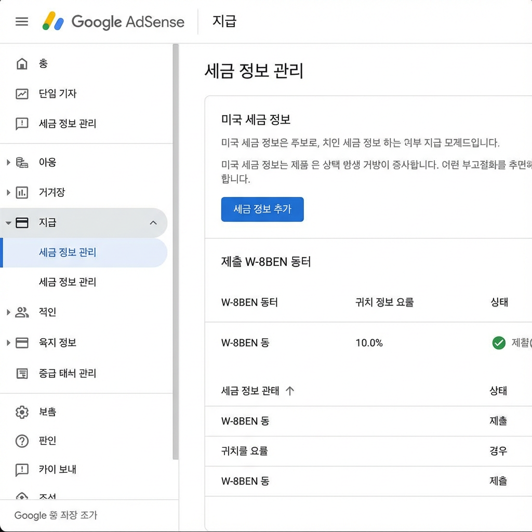
Task: Click the Google footer link in sidebar
Action: [56, 515]
